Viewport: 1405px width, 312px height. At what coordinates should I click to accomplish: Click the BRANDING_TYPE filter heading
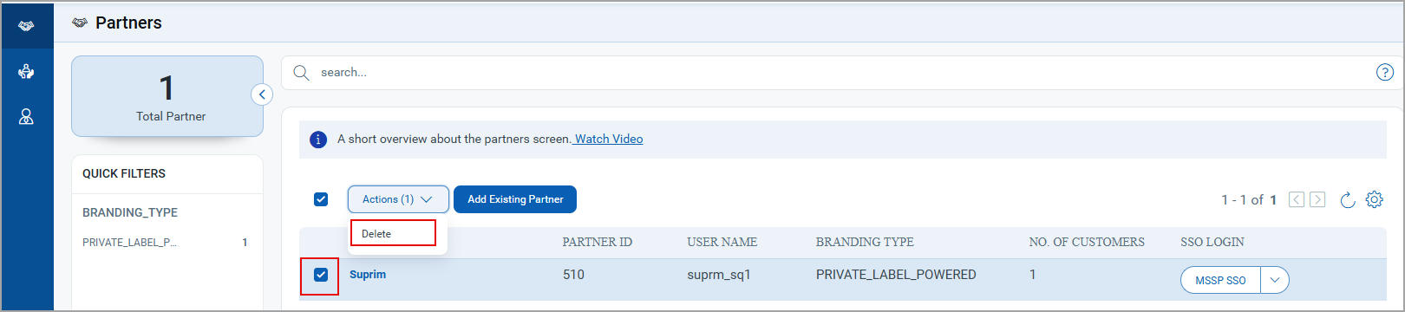130,212
